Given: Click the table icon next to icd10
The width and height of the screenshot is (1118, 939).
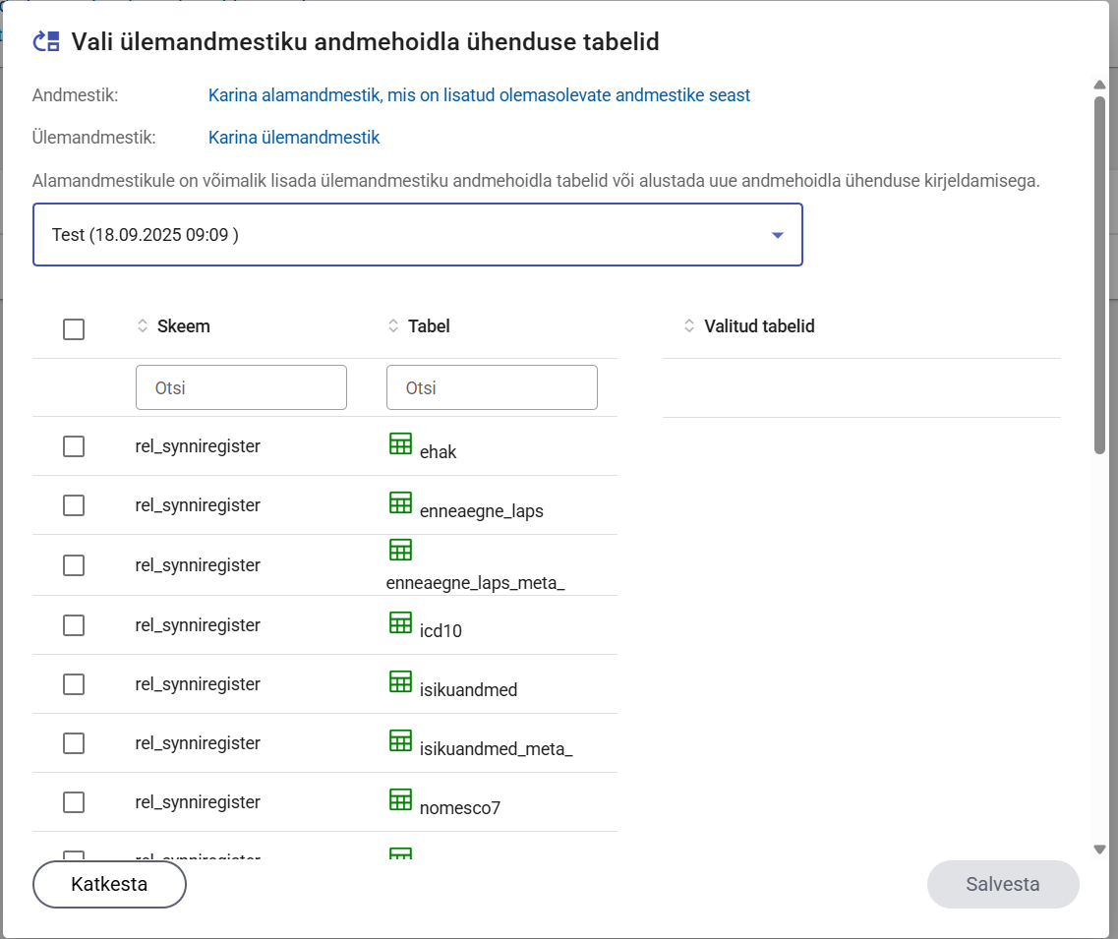Looking at the screenshot, I should coord(400,622).
